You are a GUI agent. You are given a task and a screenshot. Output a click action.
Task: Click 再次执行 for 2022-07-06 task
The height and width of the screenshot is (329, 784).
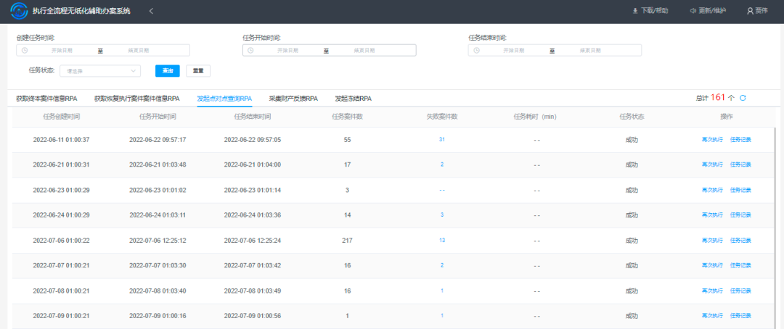point(712,240)
